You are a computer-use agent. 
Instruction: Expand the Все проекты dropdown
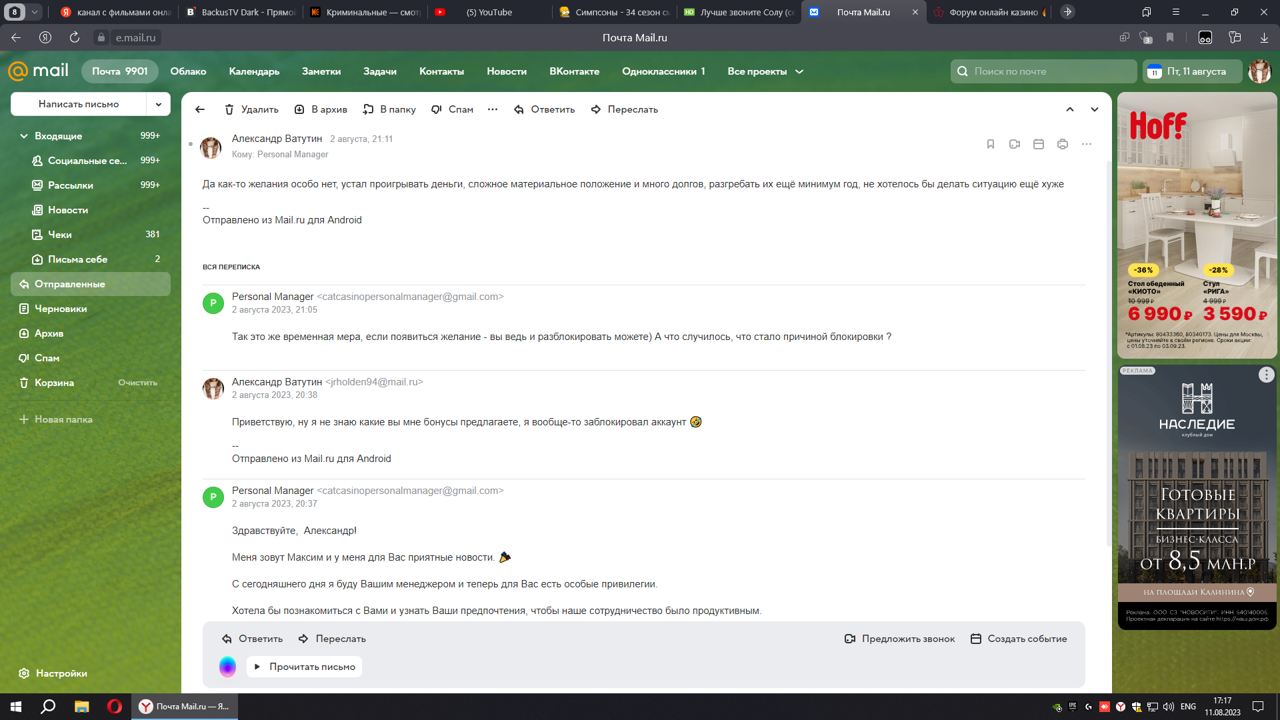coord(765,71)
